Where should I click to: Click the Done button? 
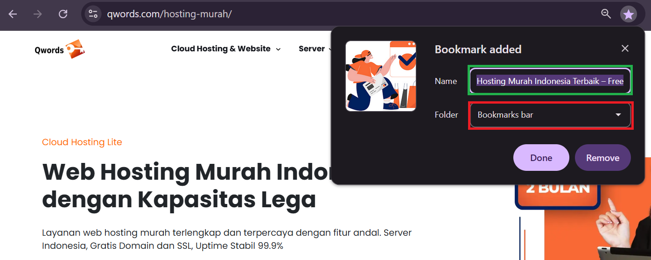[541, 158]
